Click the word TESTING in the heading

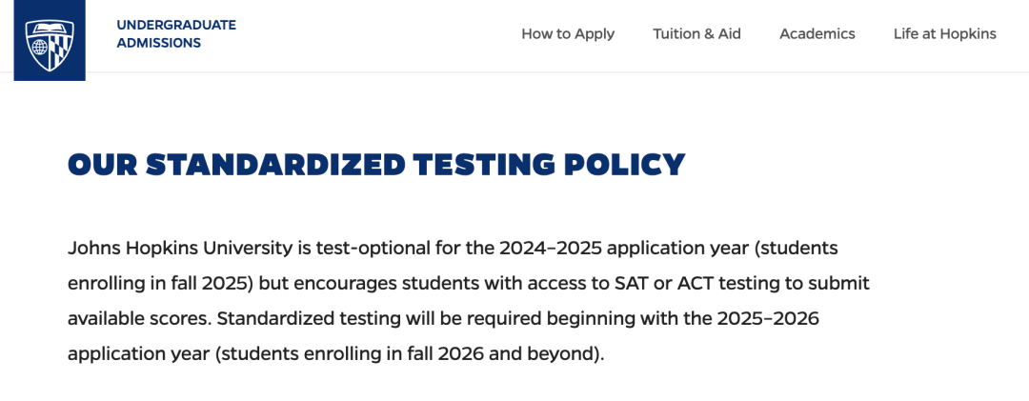(x=484, y=164)
